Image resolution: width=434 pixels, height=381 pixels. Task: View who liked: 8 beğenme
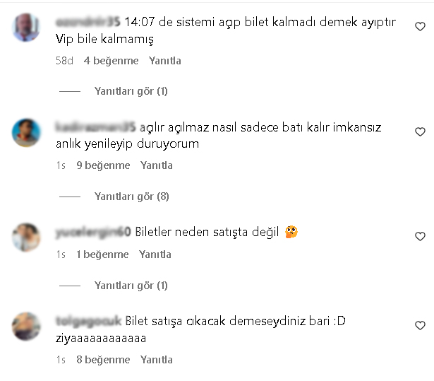tap(103, 360)
